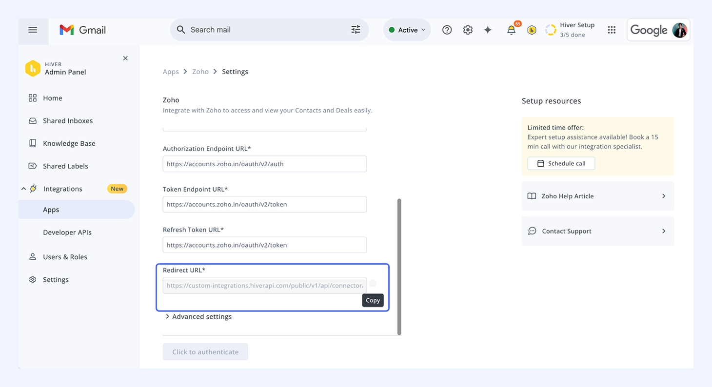Screen dimensions: 712x387
Task: Click the Redirect URL field
Action: pyautogui.click(x=264, y=286)
